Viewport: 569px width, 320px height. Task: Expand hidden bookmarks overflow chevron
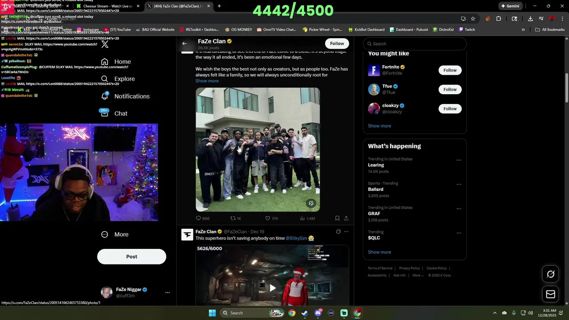point(523,30)
